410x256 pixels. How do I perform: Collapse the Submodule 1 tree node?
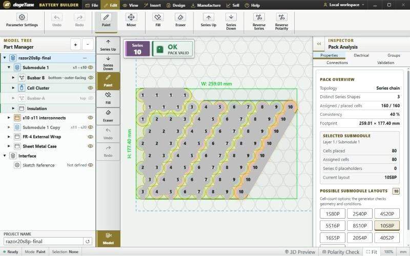9,68
